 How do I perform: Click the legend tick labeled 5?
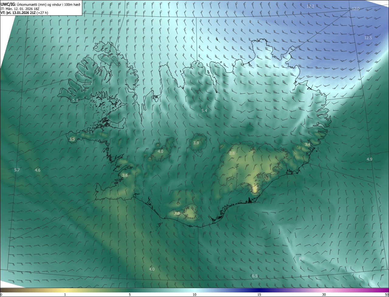130,295
